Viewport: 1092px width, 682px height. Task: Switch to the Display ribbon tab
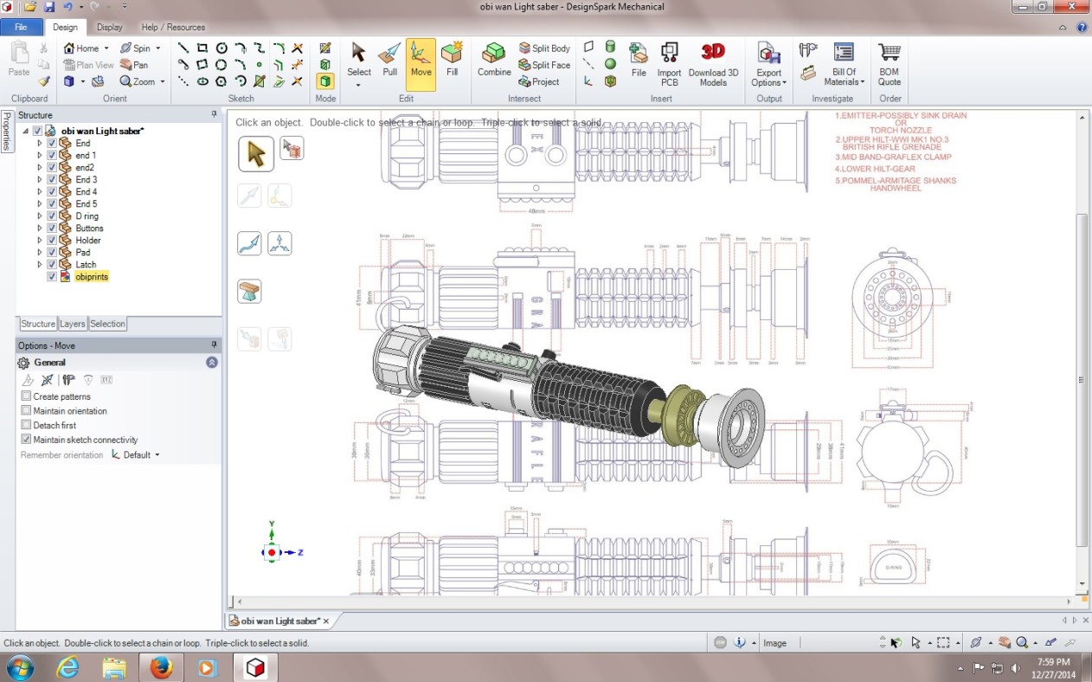(109, 27)
